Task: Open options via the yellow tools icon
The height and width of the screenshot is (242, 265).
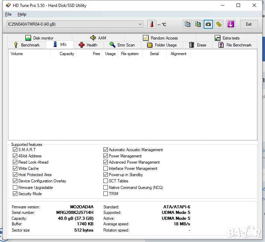Action: point(219,24)
